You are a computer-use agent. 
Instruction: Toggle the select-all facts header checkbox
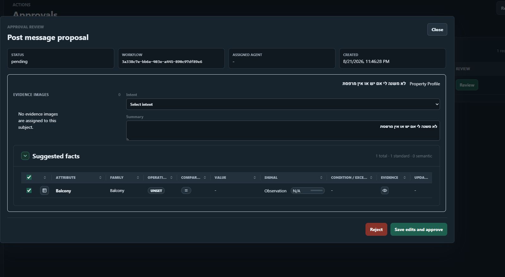click(x=29, y=177)
